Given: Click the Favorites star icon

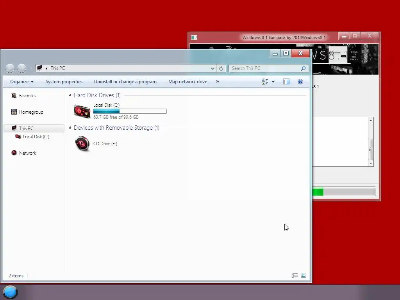Looking at the screenshot, I should pos(14,95).
